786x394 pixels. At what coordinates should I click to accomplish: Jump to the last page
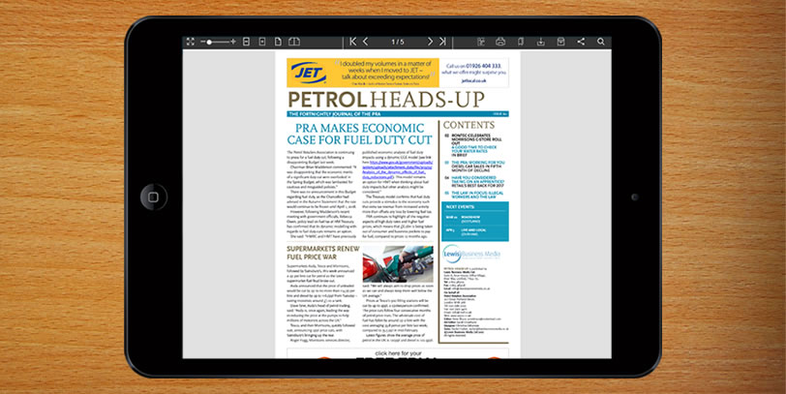pyautogui.click(x=442, y=42)
